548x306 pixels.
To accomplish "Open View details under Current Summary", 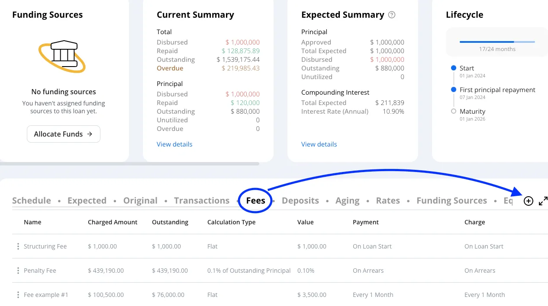I will pyautogui.click(x=174, y=144).
